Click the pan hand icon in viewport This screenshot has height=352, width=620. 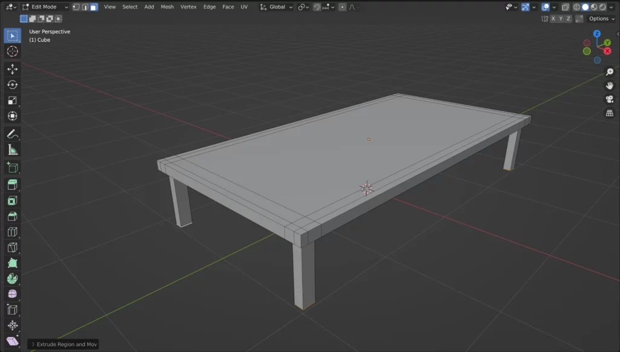(610, 85)
